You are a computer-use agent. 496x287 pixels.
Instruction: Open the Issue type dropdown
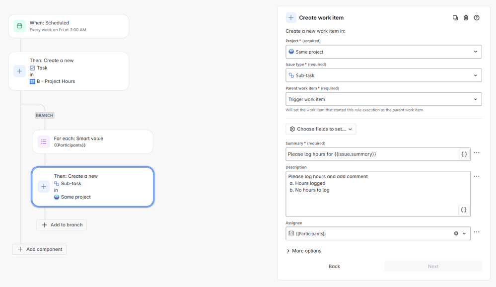(x=383, y=75)
